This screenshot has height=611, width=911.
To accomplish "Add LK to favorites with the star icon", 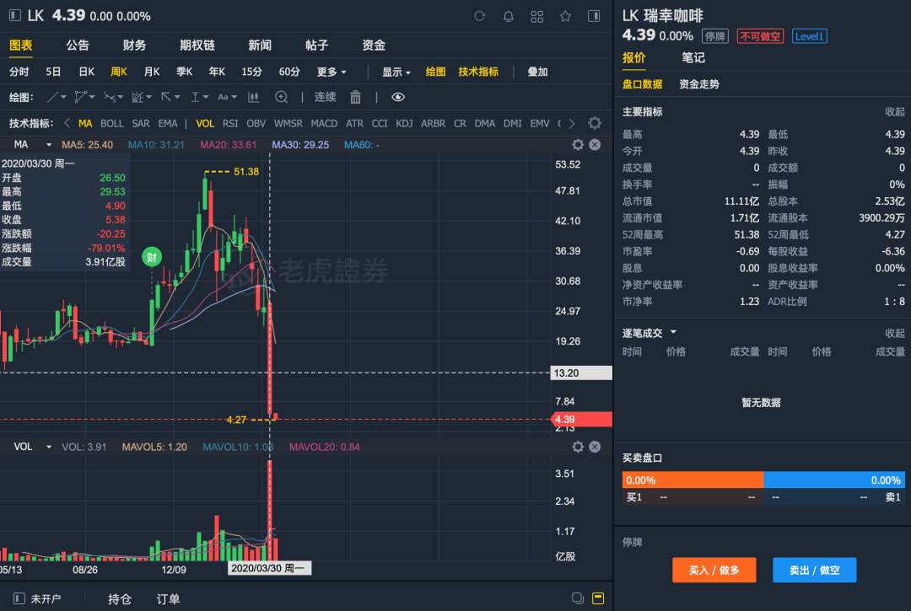I will pos(566,16).
